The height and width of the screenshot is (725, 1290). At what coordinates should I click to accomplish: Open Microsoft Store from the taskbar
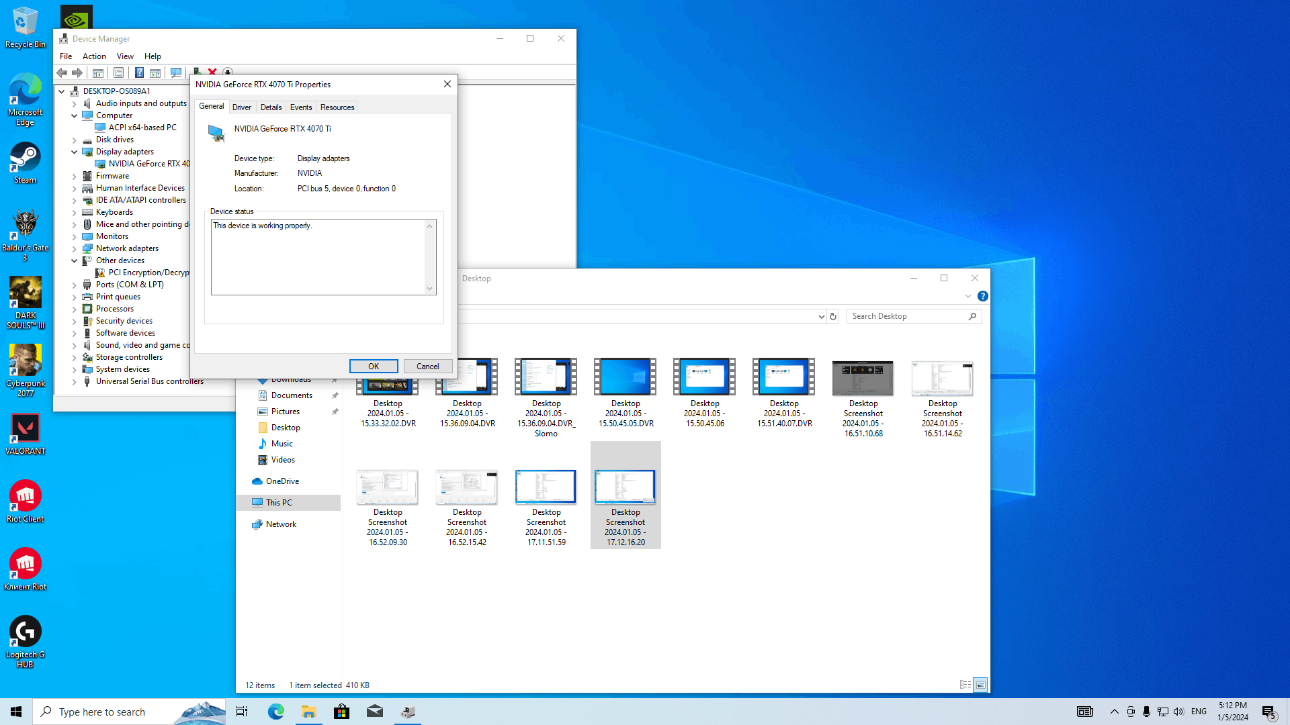point(341,712)
